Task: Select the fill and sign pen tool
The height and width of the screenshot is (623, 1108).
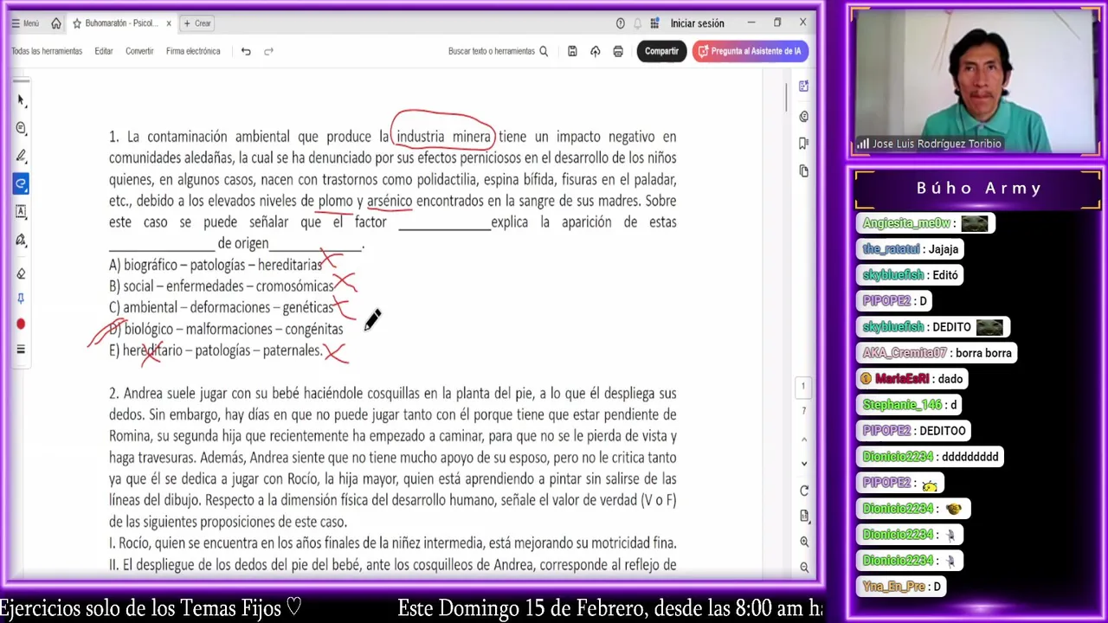Action: pyautogui.click(x=21, y=240)
